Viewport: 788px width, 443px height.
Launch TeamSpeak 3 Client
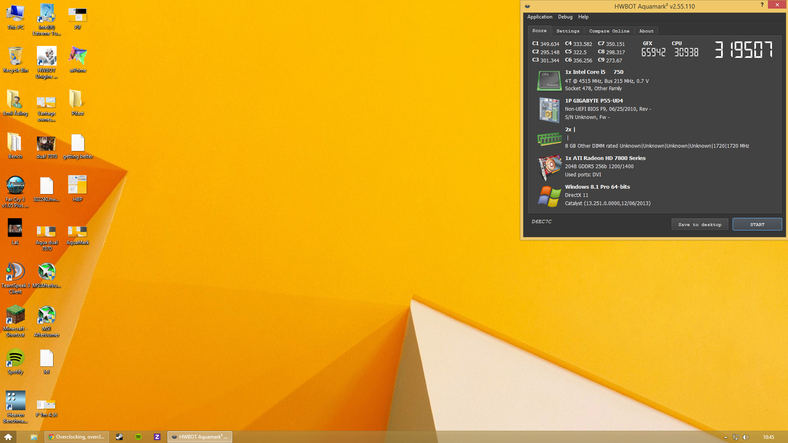(x=15, y=278)
